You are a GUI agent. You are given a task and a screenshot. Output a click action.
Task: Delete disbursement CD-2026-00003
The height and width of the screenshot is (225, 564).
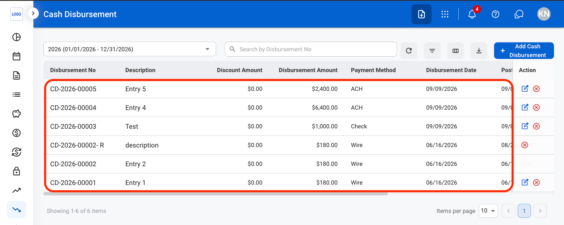536,126
